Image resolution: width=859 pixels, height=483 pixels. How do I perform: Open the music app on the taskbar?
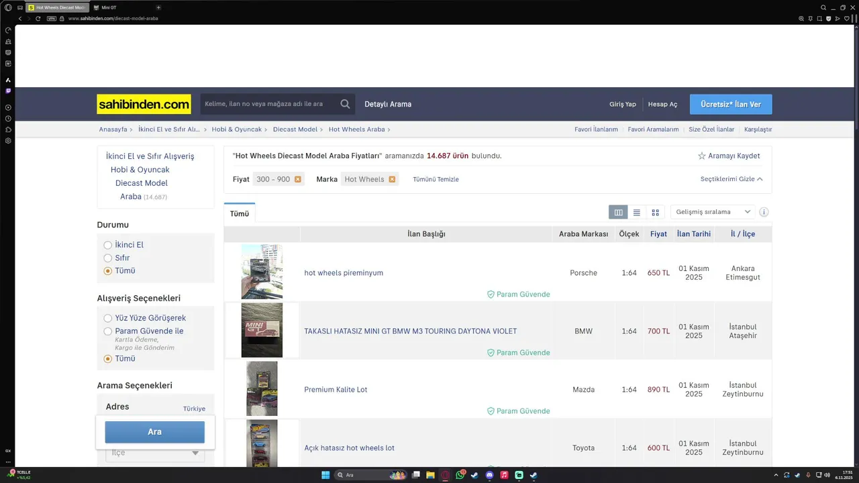point(504,475)
